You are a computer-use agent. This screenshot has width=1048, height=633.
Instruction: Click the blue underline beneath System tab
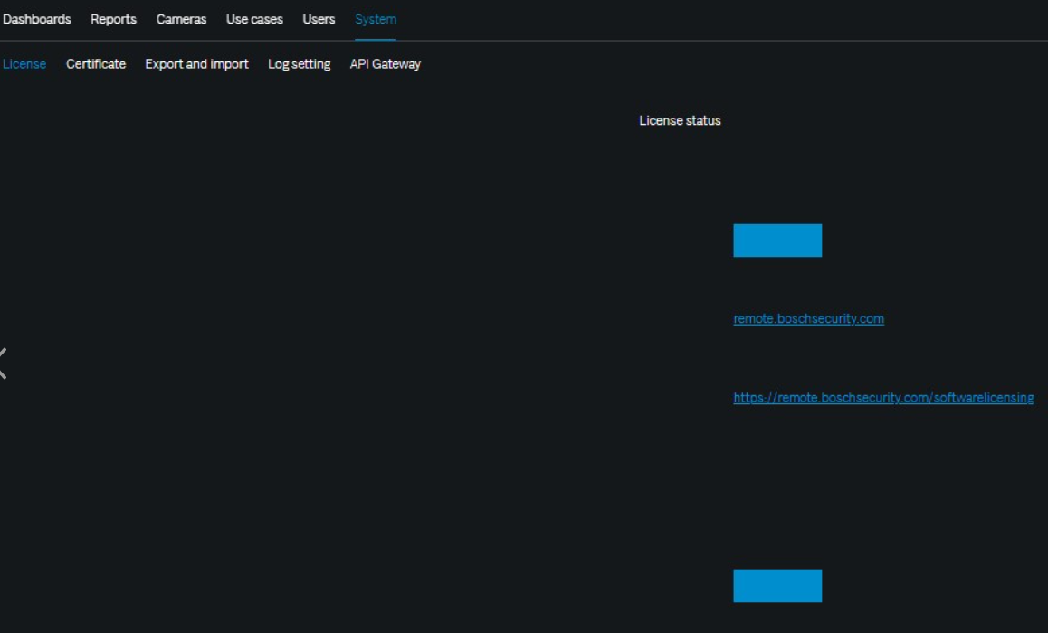coord(376,40)
